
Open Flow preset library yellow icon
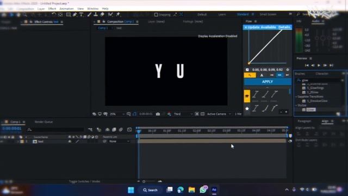tap(247, 96)
